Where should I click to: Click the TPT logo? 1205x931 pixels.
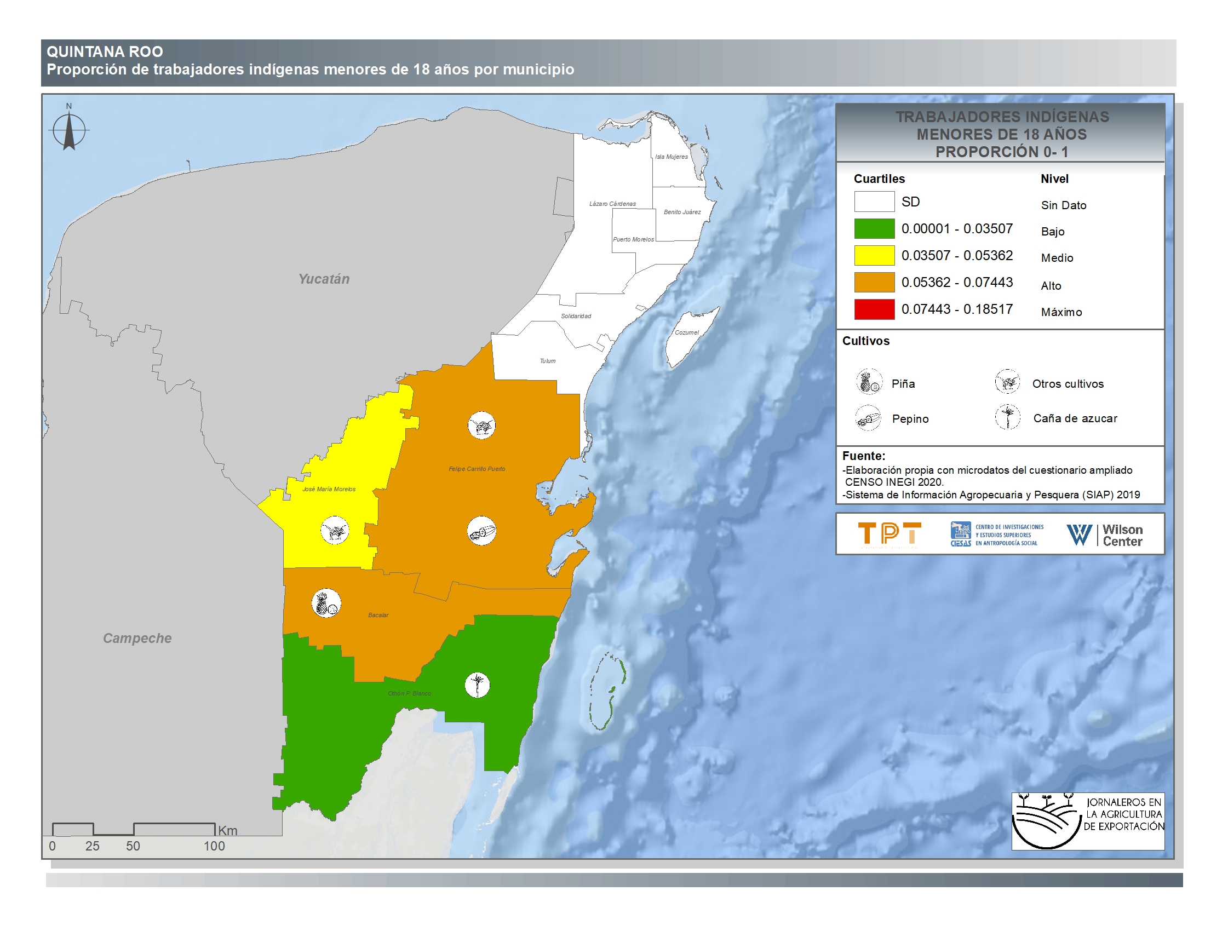tap(889, 534)
